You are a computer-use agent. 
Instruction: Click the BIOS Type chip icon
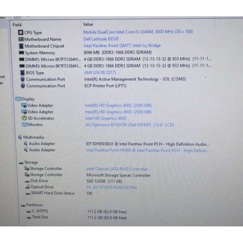(22, 72)
